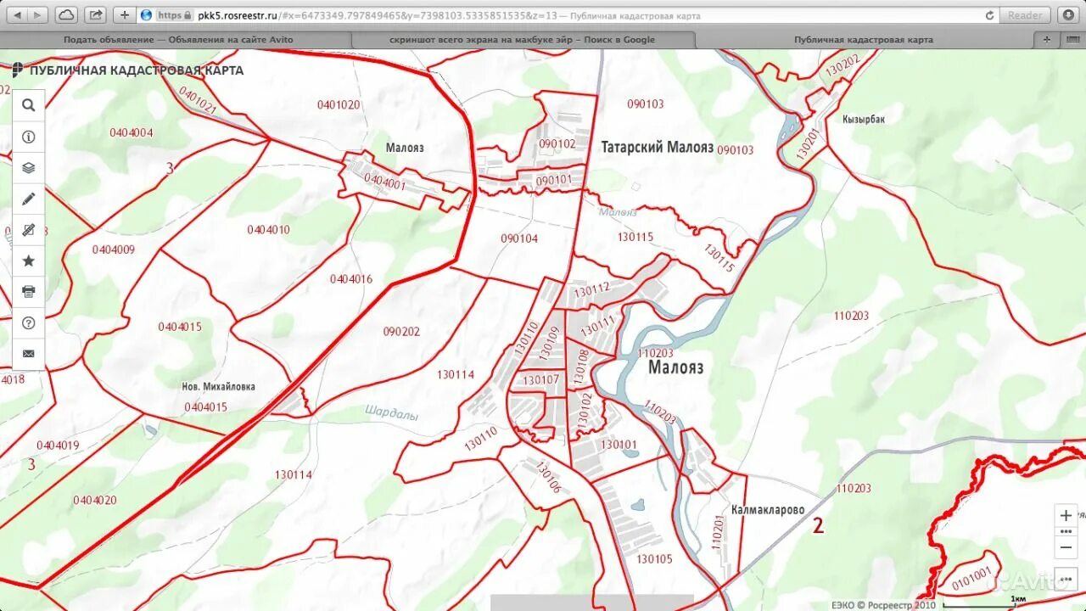1086x611 pixels.
Task: Click cadastral block 130105 label
Action: tap(654, 559)
